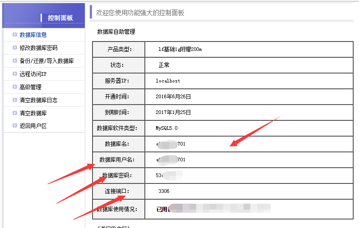Click the bullet icon beside 返回用户区
Image resolution: width=359 pixels, height=228 pixels.
coord(15,125)
